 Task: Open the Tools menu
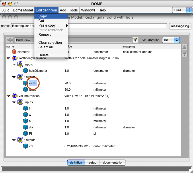[73, 10]
